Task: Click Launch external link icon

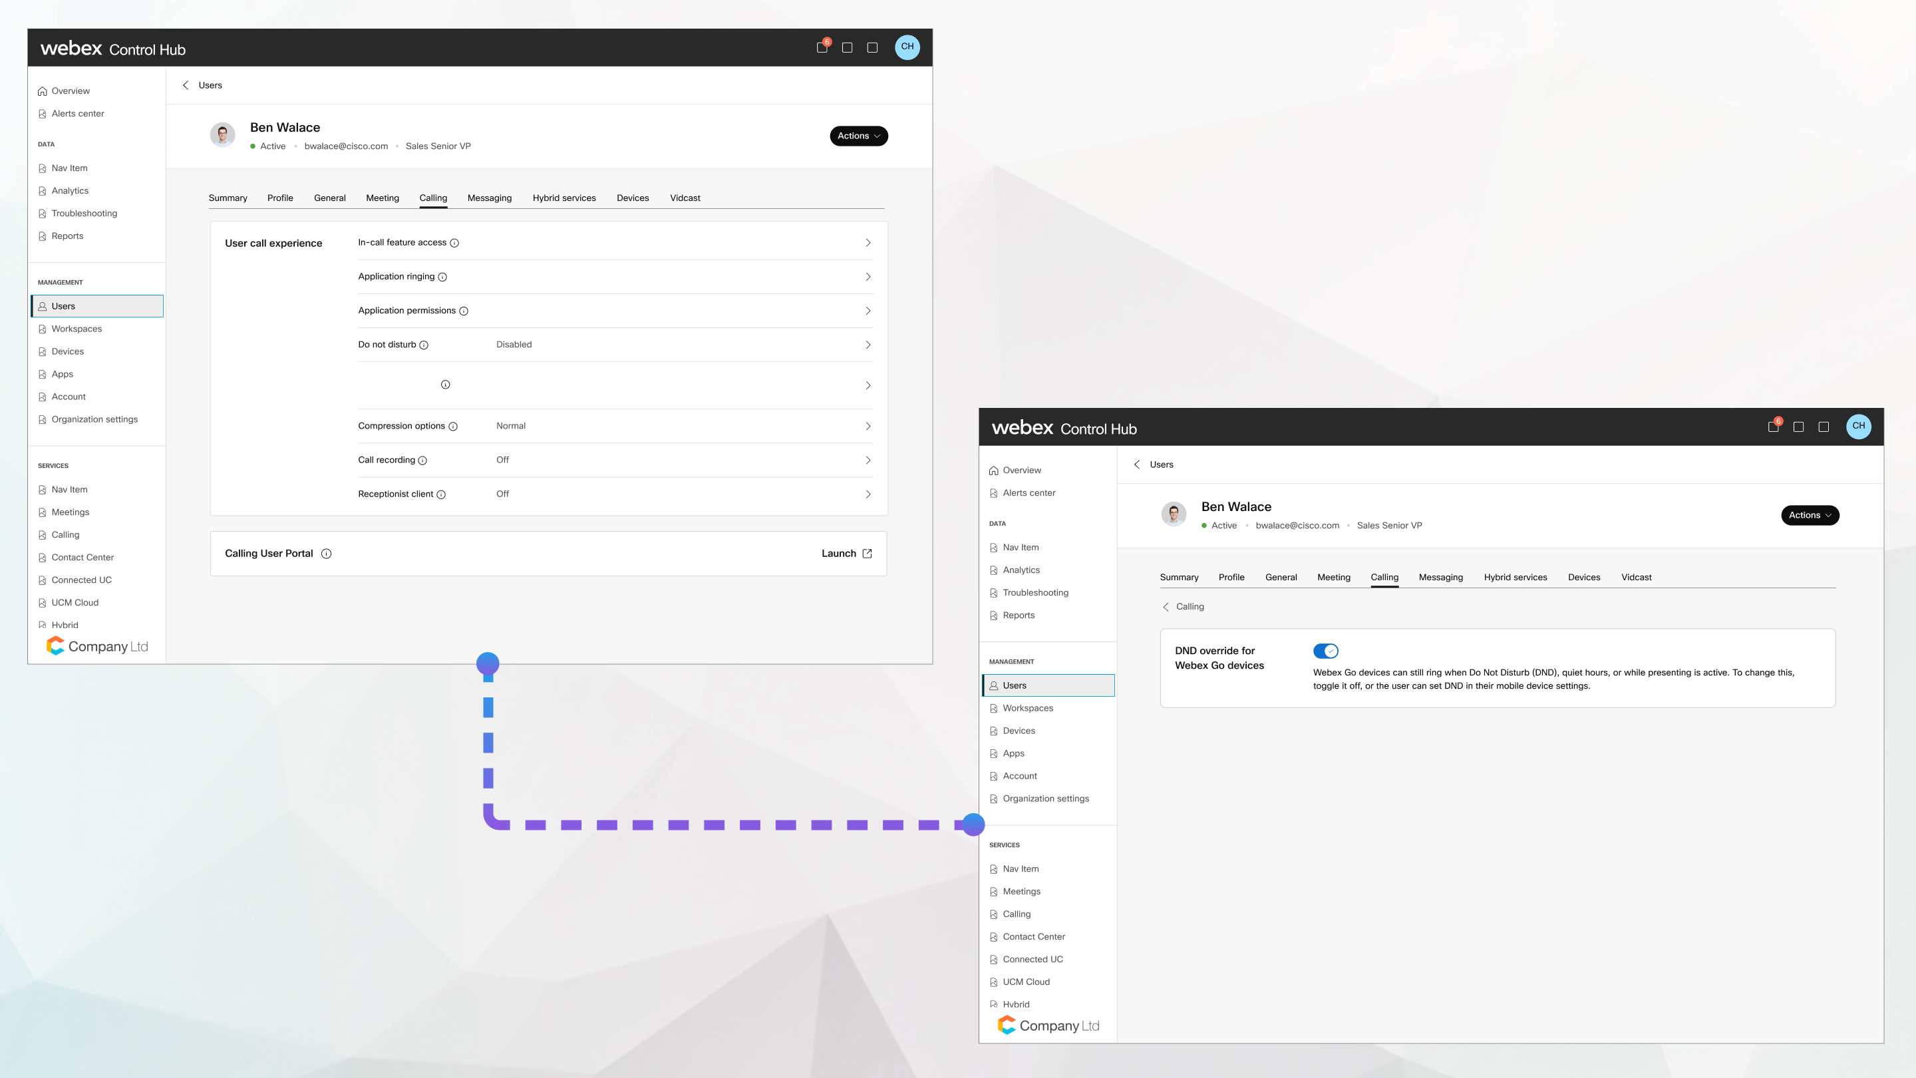Action: click(x=868, y=554)
